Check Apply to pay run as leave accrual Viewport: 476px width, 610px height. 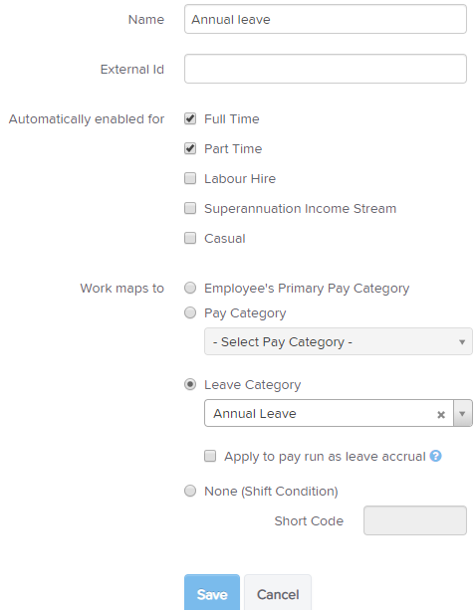point(210,456)
